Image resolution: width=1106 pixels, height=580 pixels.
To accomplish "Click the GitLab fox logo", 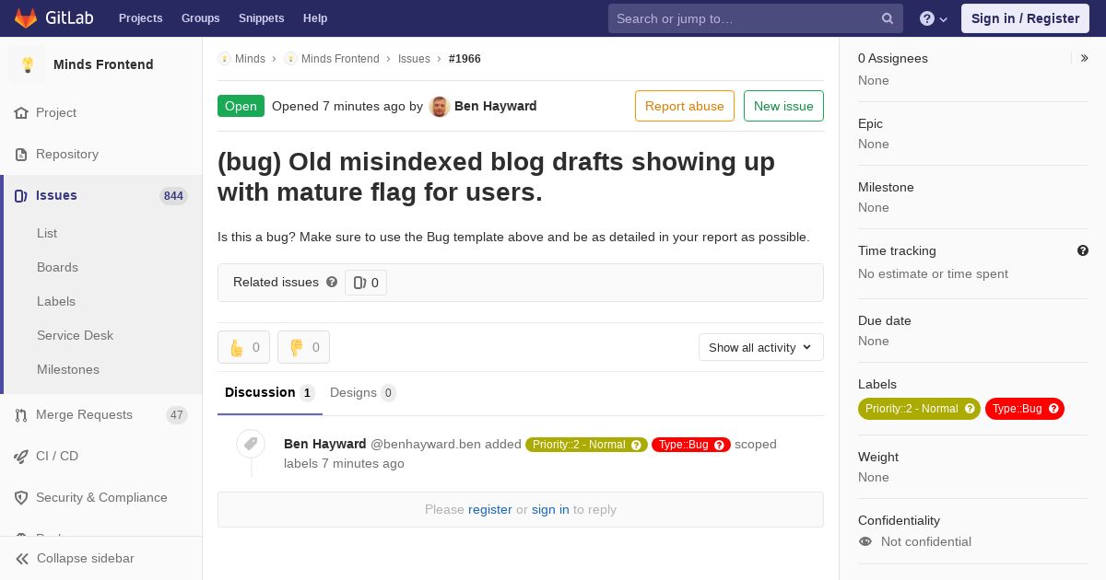I will 26,18.
